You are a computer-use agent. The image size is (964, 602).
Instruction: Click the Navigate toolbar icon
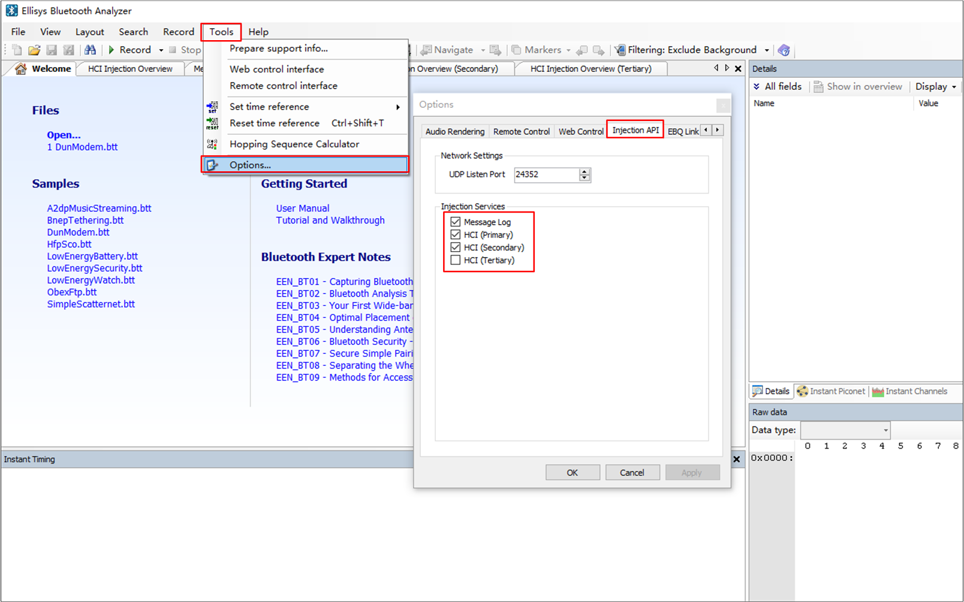coord(426,50)
